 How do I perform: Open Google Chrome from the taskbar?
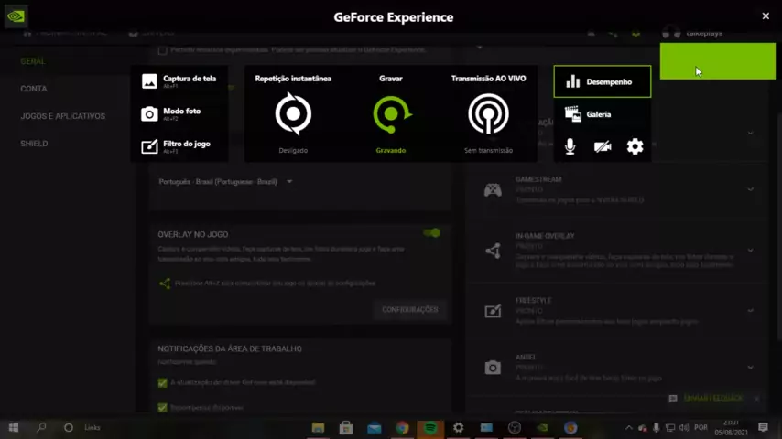(x=402, y=427)
